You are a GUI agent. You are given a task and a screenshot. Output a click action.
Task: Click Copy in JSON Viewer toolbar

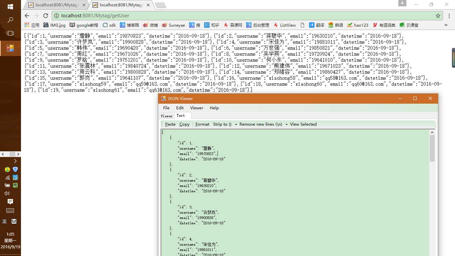tap(185, 124)
